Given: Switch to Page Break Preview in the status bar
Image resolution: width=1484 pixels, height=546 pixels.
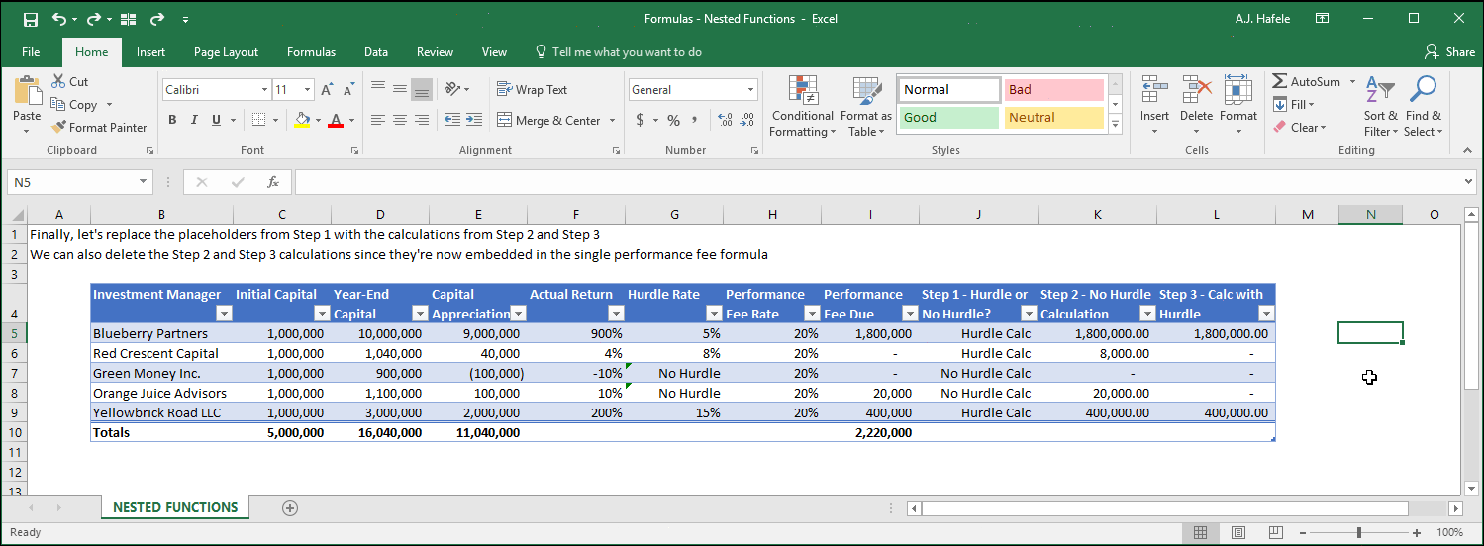Looking at the screenshot, I should (x=1275, y=532).
